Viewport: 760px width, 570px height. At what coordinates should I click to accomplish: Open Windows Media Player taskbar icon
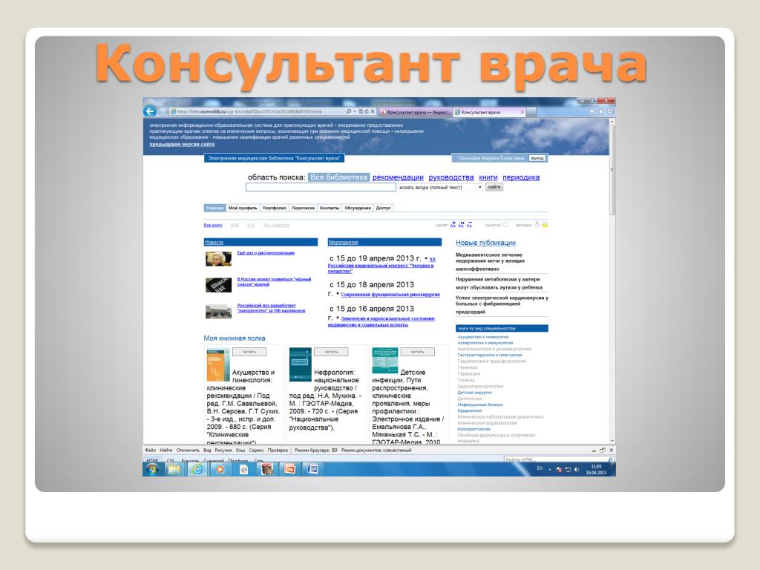pos(220,469)
